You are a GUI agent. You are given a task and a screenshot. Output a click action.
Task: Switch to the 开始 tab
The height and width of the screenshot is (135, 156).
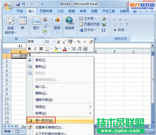click(x=20, y=11)
